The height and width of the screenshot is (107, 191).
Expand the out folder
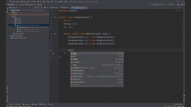(x=12, y=15)
